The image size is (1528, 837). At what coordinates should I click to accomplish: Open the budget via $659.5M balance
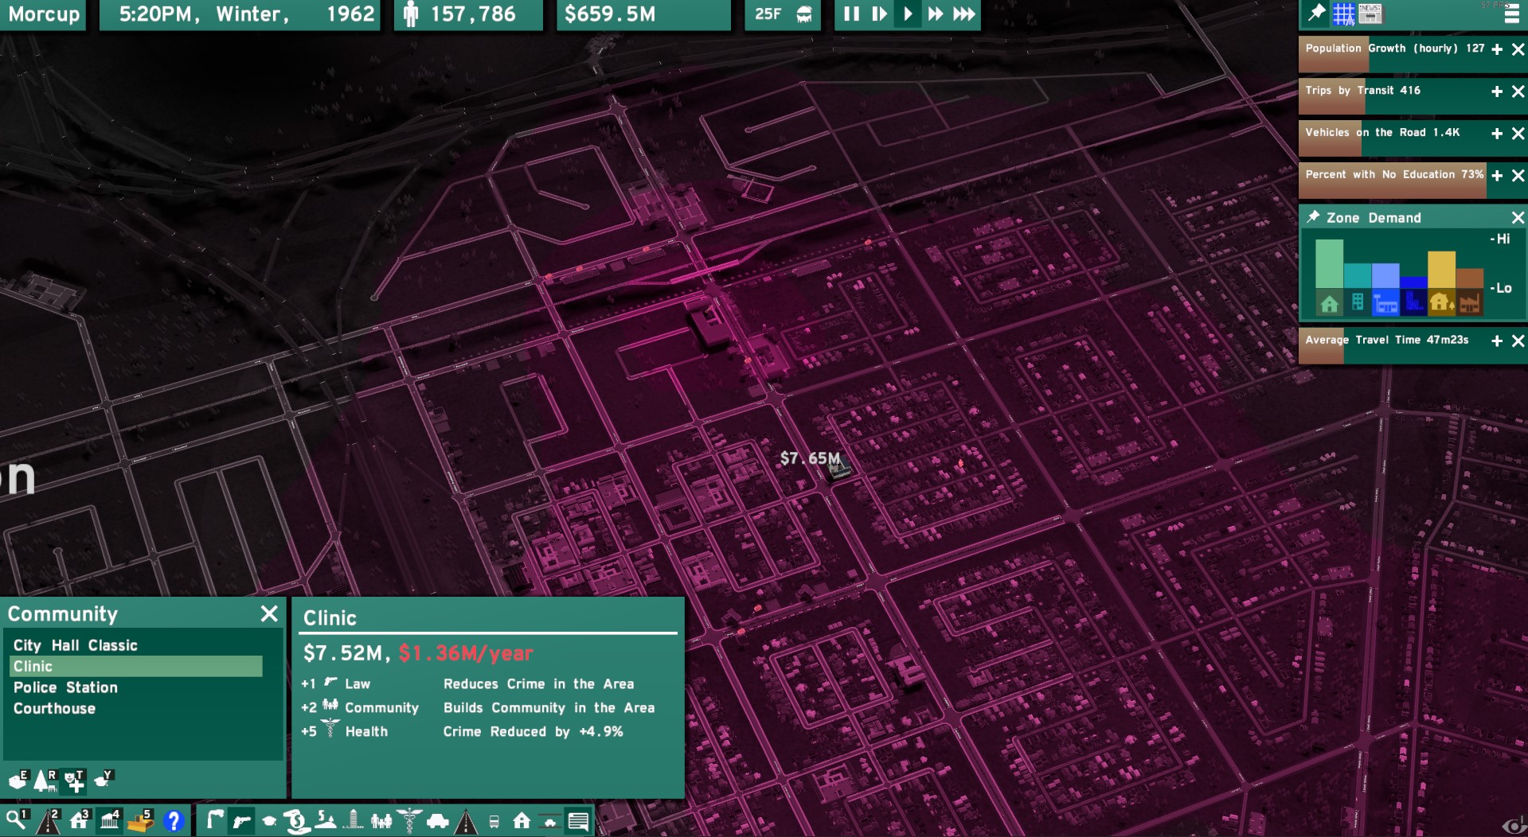pyautogui.click(x=643, y=14)
